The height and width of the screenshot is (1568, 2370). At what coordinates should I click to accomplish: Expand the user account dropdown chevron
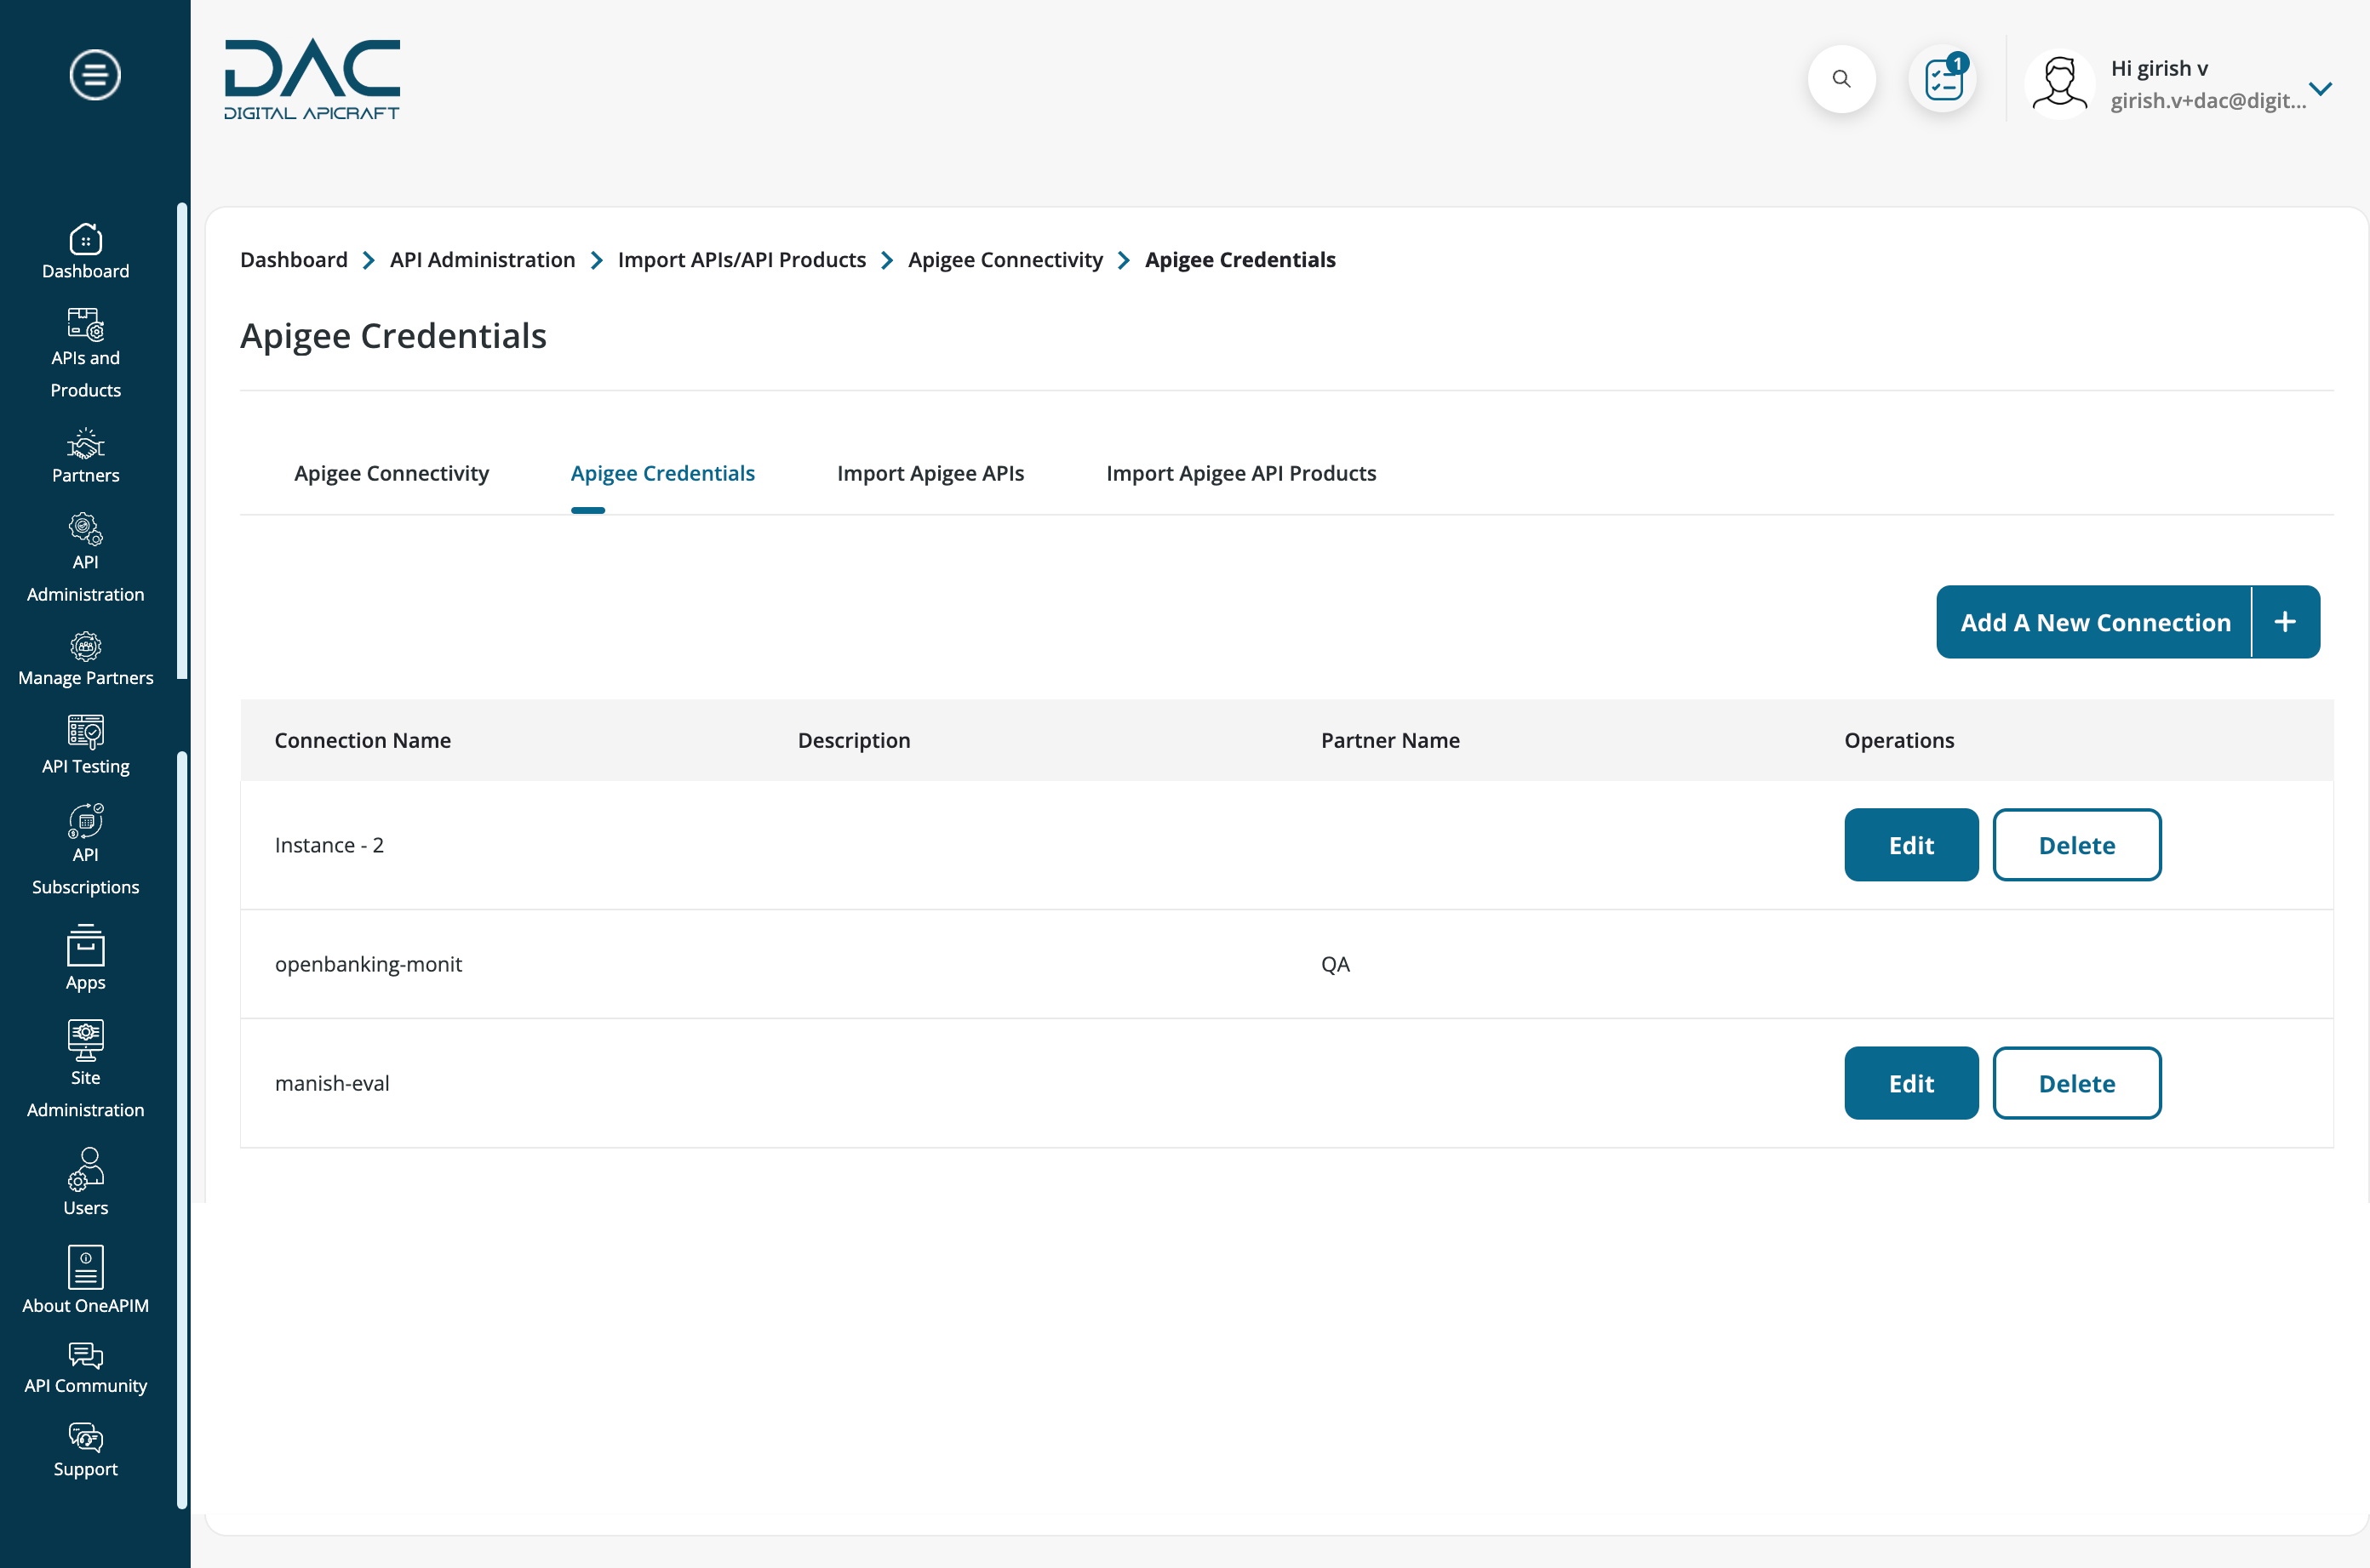coord(2320,88)
